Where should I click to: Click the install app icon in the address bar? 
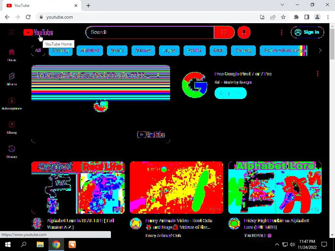262,17
